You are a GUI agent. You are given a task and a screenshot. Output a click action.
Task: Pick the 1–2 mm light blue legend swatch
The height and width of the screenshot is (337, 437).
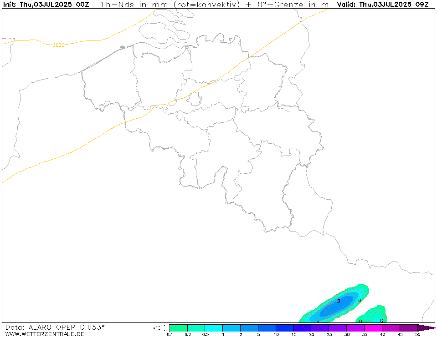[231, 328]
